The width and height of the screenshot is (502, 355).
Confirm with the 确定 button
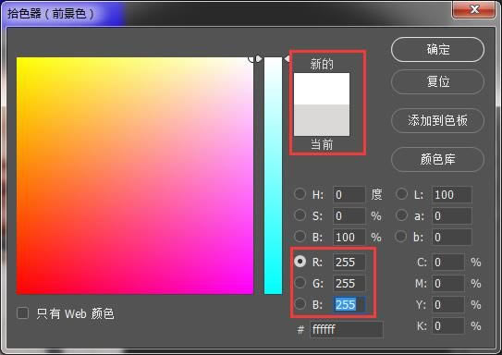point(437,50)
